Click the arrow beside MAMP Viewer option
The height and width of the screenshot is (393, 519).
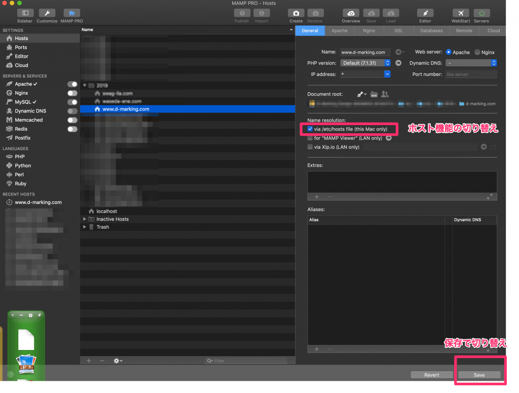tap(389, 138)
